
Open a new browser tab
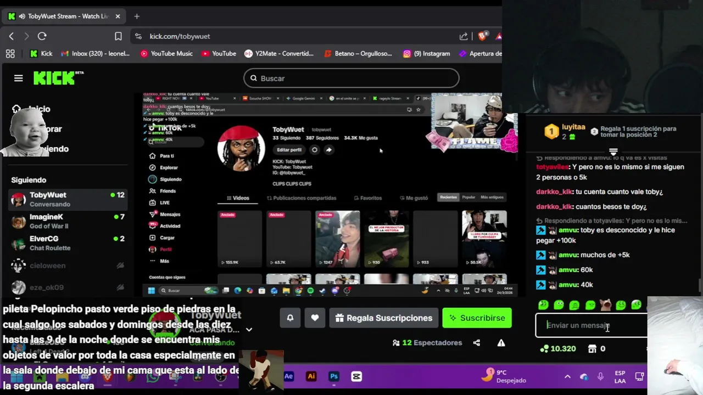(137, 16)
